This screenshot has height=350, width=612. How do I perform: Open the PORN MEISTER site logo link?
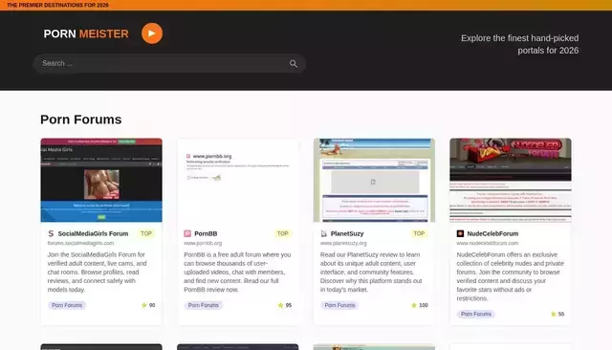[86, 33]
